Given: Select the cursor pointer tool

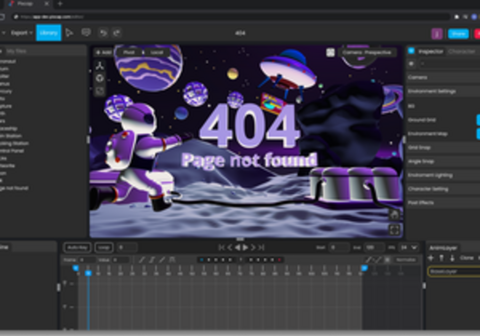Looking at the screenshot, I should pyautogui.click(x=69, y=33).
